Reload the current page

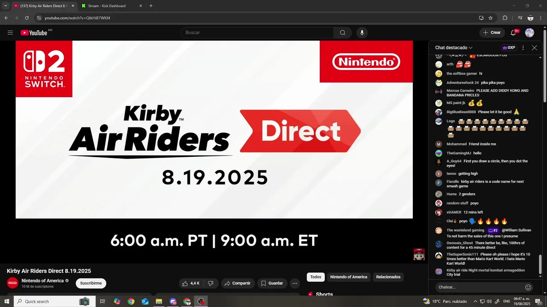[26, 18]
